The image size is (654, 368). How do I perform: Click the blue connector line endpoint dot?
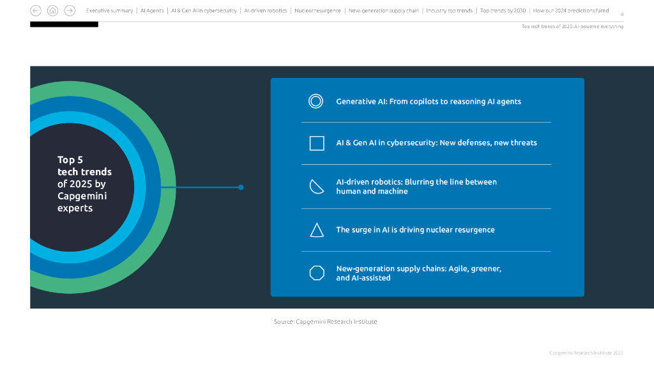tap(241, 187)
